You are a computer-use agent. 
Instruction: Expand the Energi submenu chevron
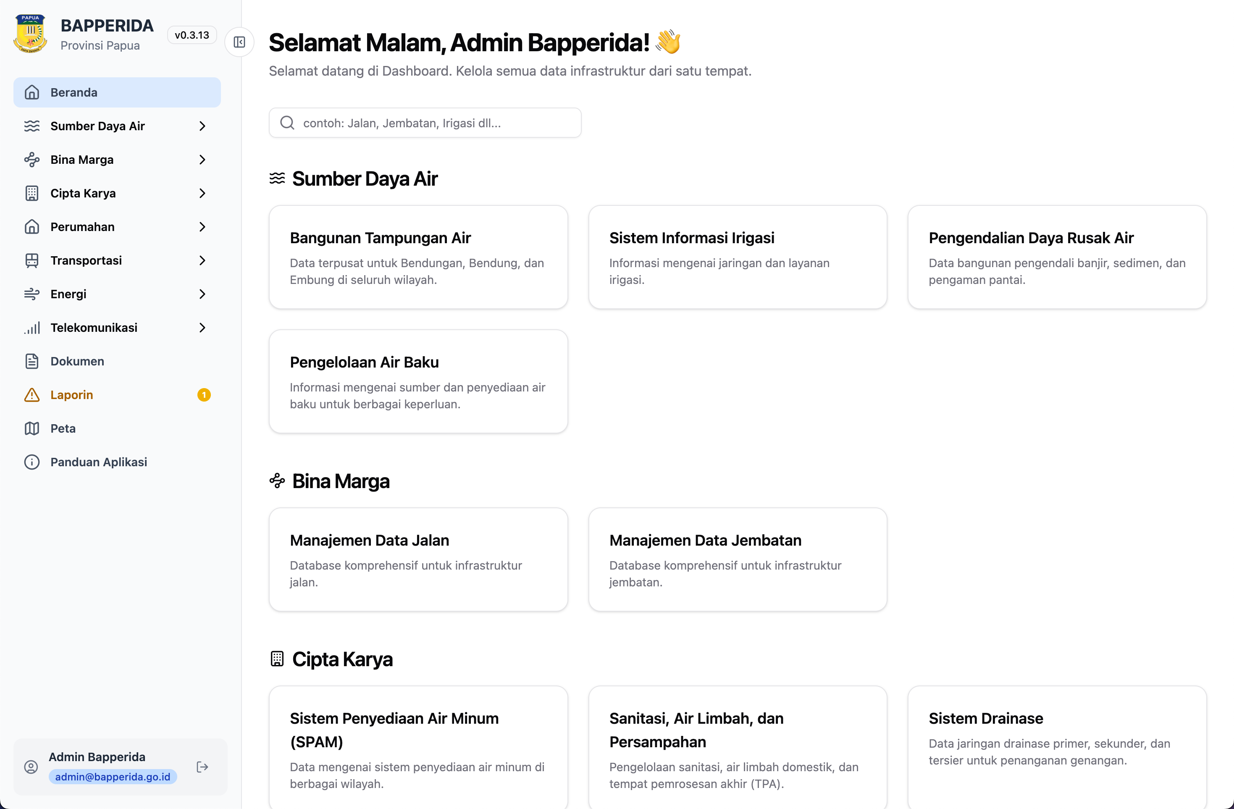click(202, 294)
